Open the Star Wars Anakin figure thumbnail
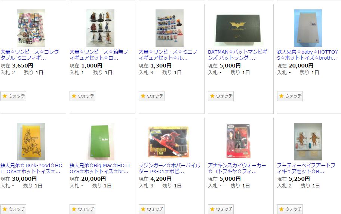The image size is (341, 214). point(239,142)
